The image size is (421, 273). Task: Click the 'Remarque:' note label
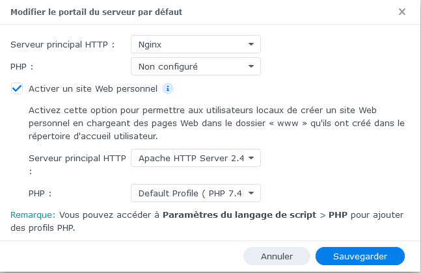click(x=31, y=215)
